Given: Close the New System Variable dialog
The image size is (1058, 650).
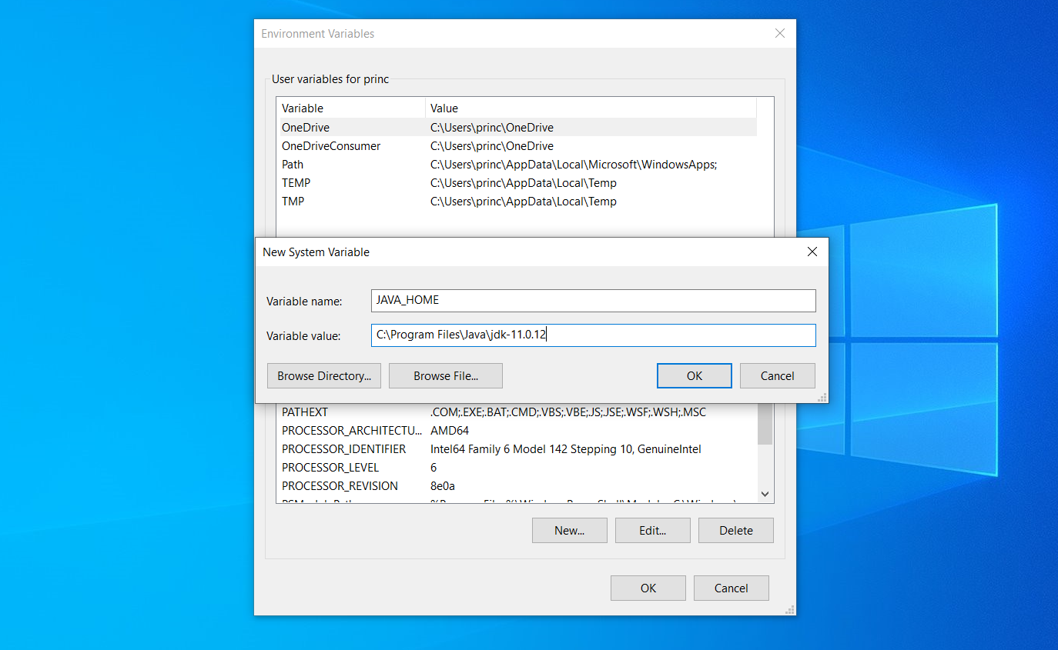Looking at the screenshot, I should coord(812,252).
